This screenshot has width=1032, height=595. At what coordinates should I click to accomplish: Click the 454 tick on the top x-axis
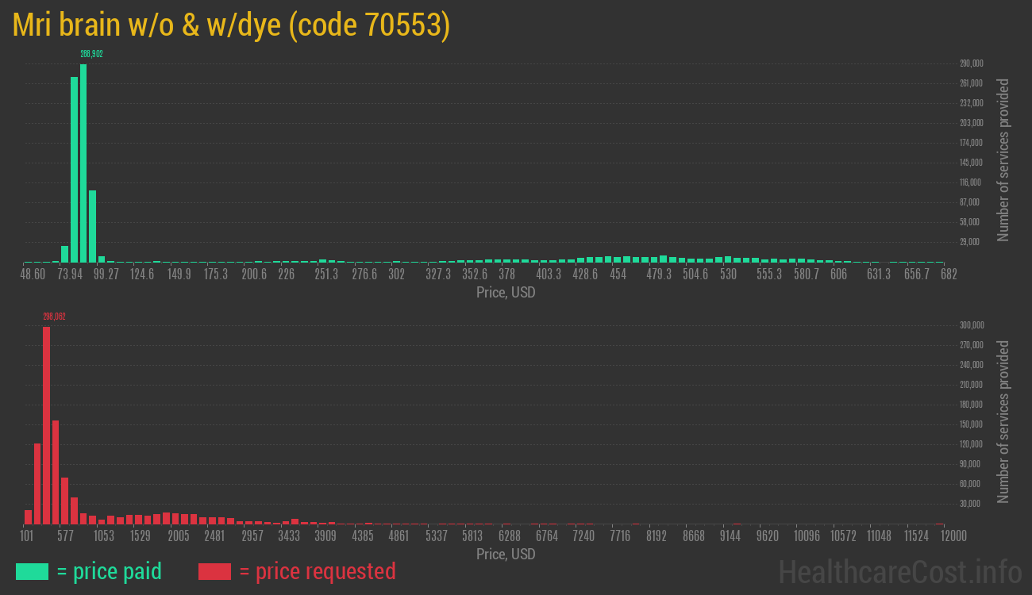point(618,274)
